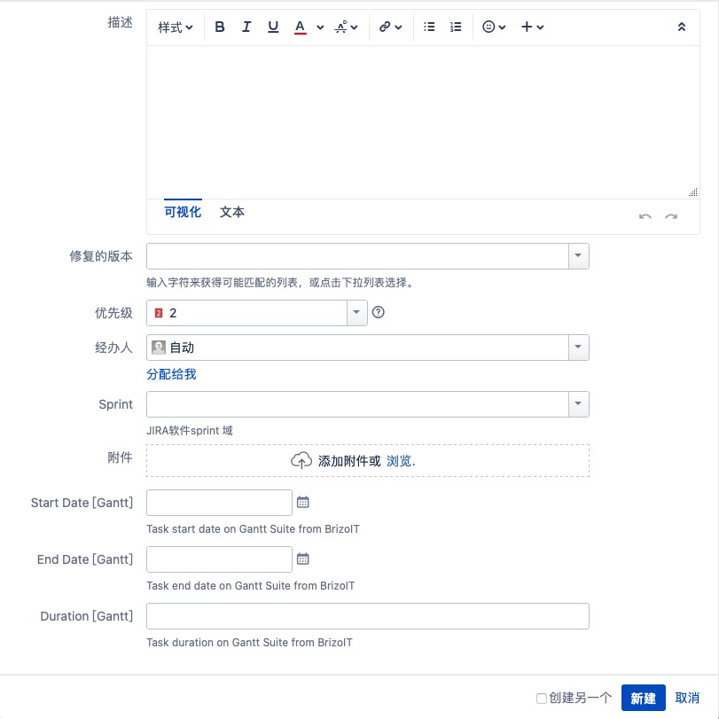Click the attachment upload drop zone
Screen dimensions: 719x719
(368, 461)
